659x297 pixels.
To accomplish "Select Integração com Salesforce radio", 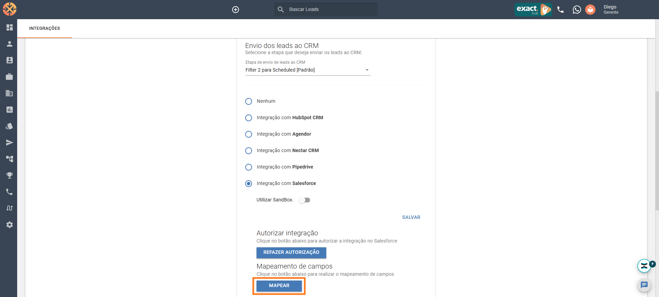I will [x=249, y=184].
